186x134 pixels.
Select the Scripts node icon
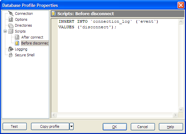[x=11, y=31]
